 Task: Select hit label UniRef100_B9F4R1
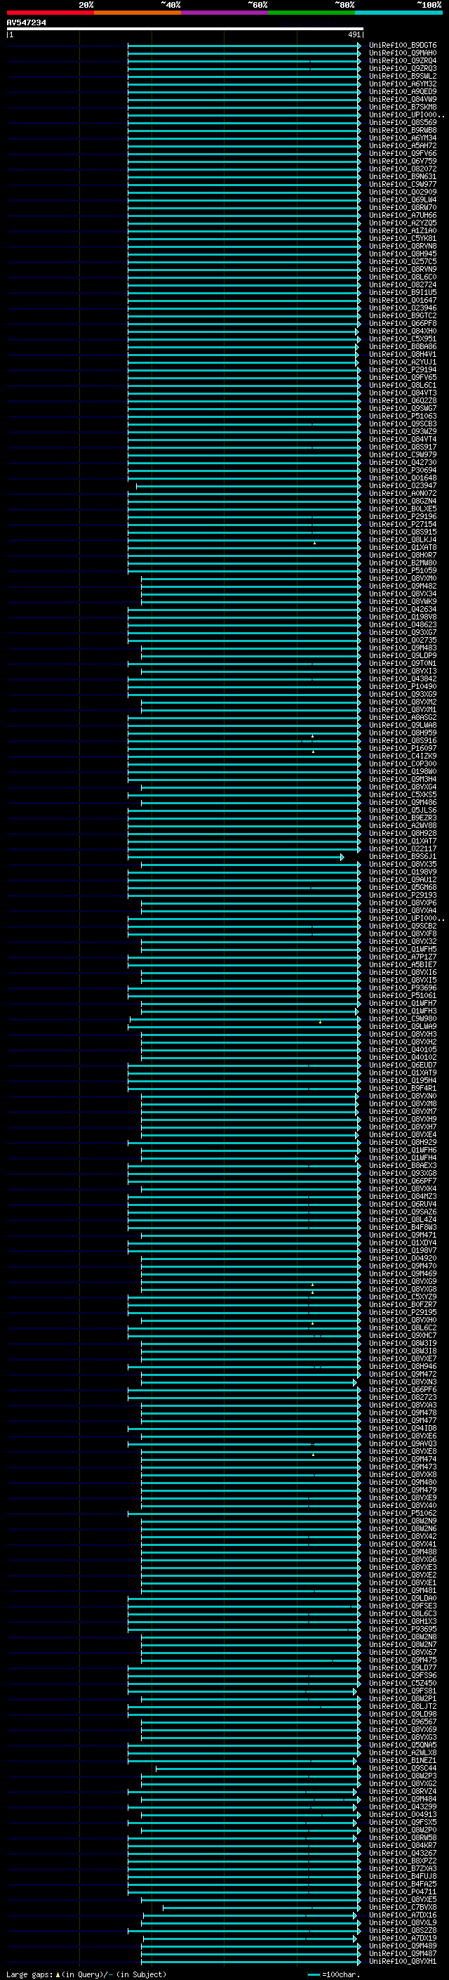tap(403, 1089)
